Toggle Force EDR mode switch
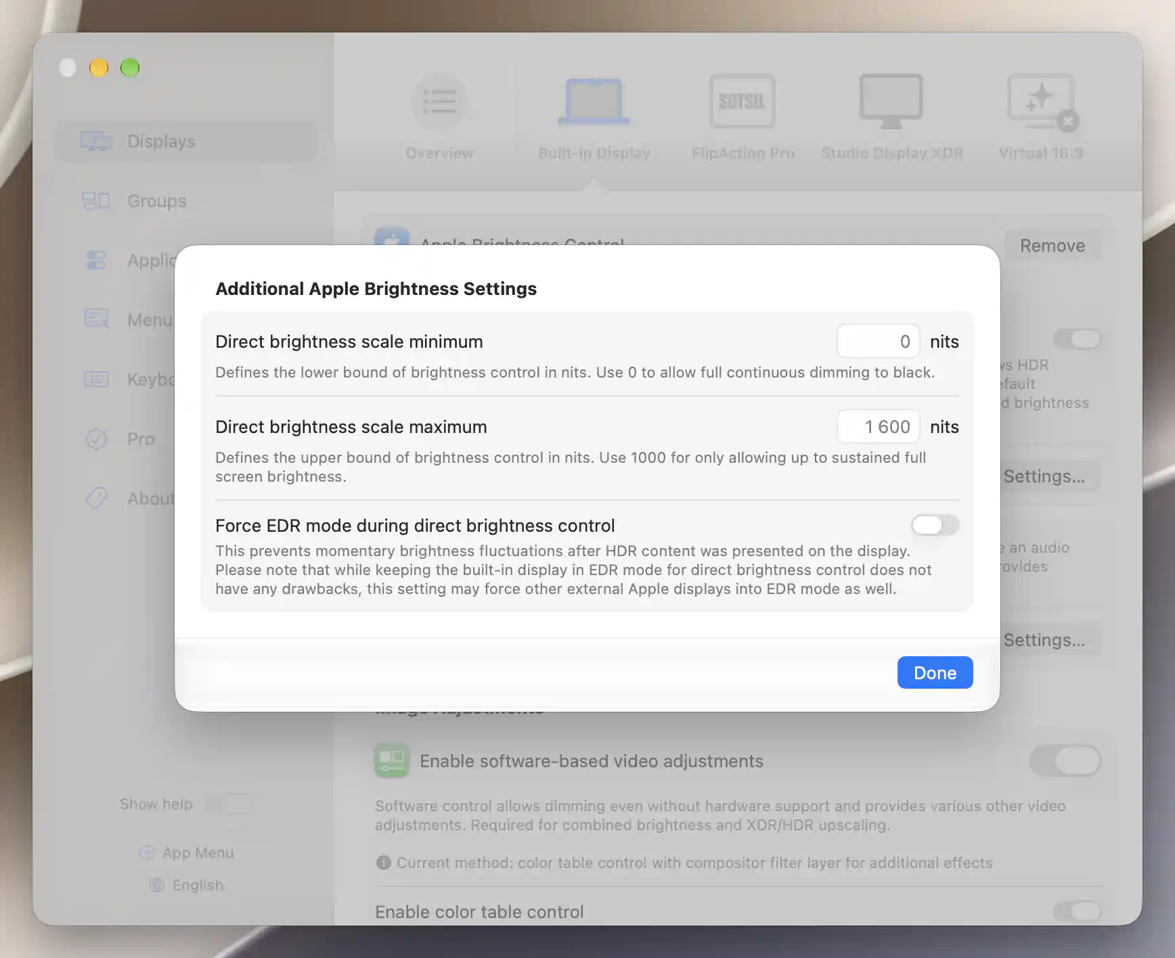Viewport: 1175px width, 958px height. (x=935, y=525)
